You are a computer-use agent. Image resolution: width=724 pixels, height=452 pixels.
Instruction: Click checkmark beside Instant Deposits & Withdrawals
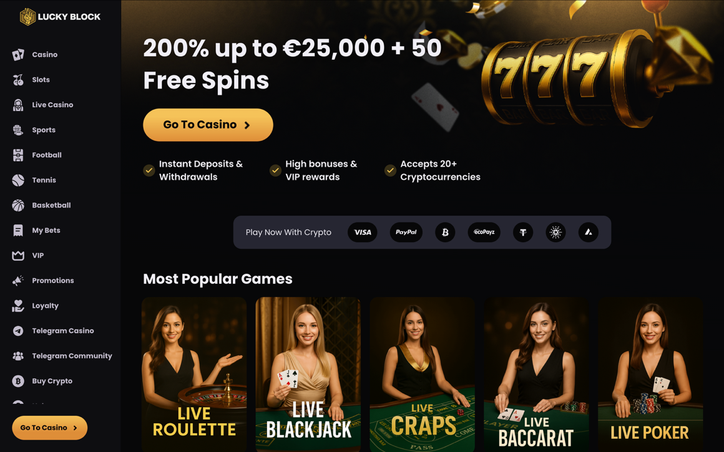149,170
